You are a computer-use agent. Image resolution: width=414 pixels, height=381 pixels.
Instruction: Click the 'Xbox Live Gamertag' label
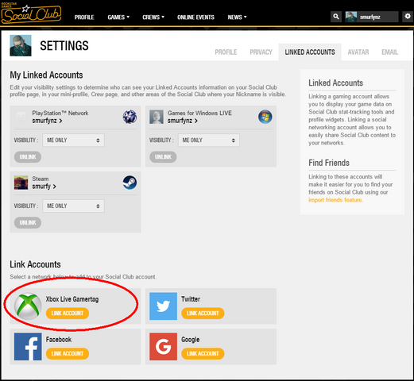(x=72, y=299)
